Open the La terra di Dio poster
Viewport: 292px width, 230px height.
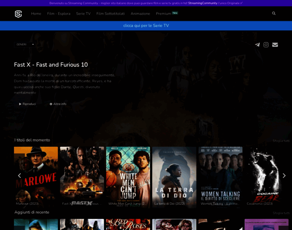pos(174,177)
